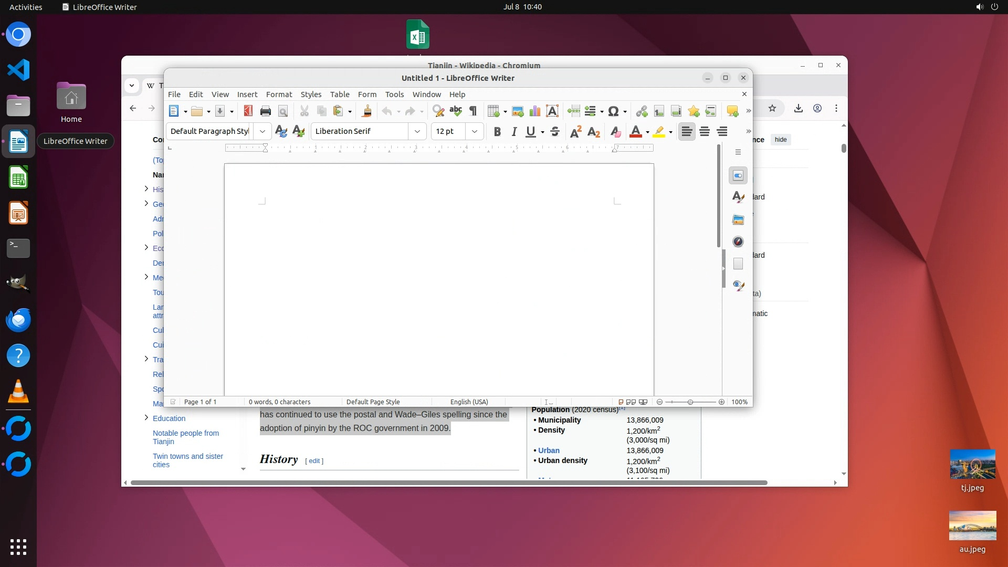Toggle Italic formatting
The width and height of the screenshot is (1008, 567).
point(514,131)
